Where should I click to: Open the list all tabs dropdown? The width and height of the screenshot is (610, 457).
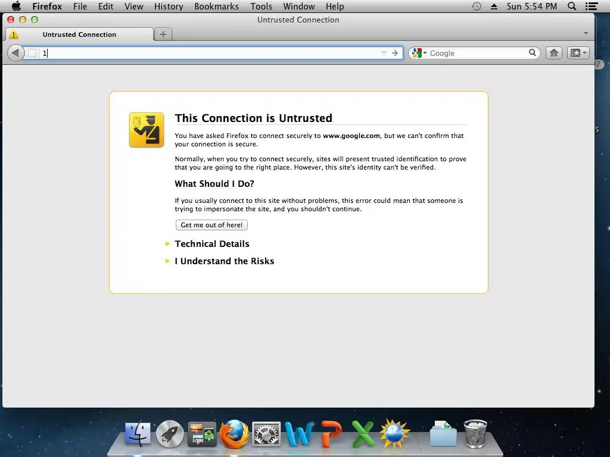point(586,33)
